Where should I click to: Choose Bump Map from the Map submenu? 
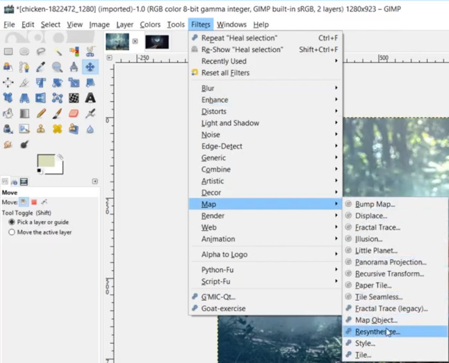coord(396,204)
